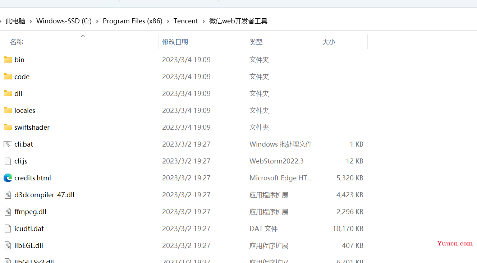
Task: Select the folder name locales
Action: coord(25,110)
